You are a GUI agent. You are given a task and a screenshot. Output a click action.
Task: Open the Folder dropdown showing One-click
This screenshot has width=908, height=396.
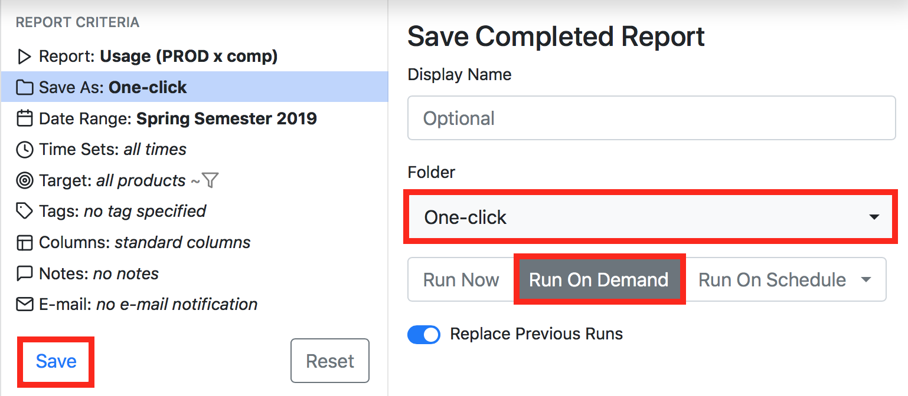(651, 217)
